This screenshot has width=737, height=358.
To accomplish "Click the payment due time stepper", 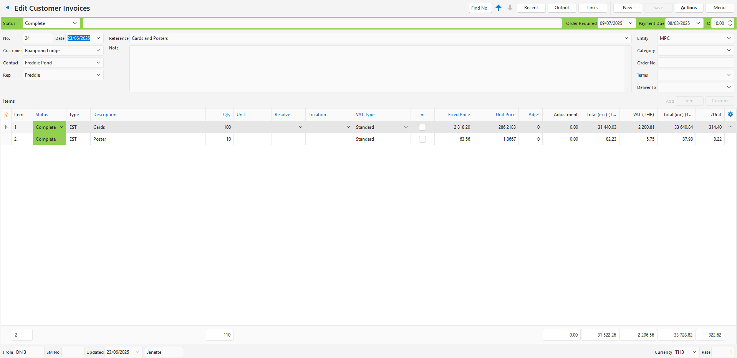I will point(730,23).
